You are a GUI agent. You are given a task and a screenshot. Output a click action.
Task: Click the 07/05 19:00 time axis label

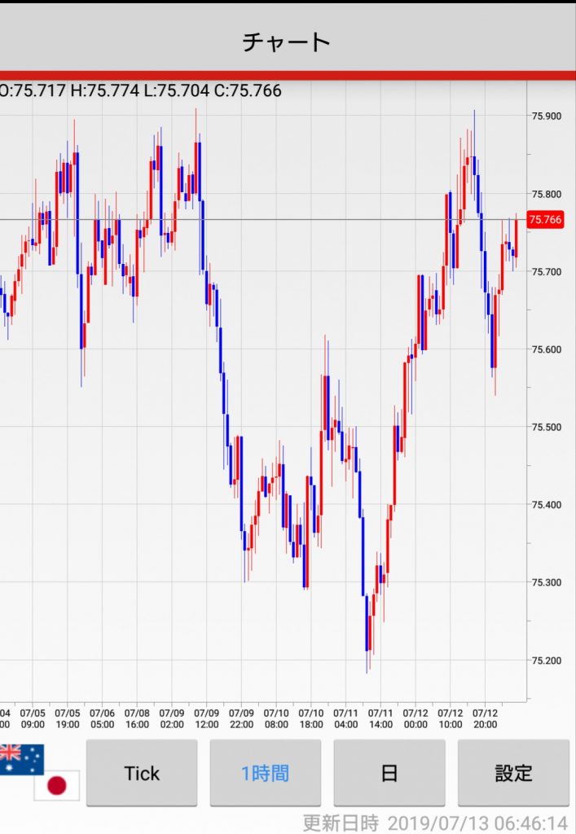point(68,718)
